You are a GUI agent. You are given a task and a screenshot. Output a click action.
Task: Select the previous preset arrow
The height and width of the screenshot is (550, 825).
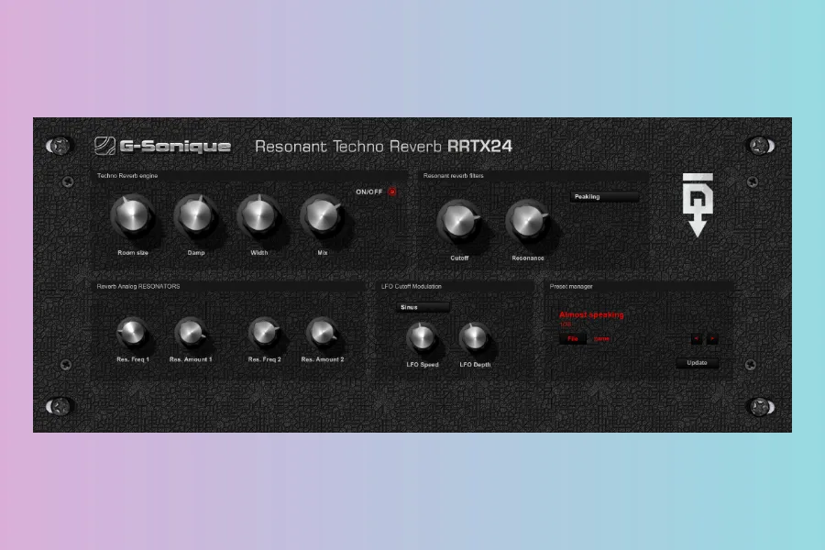coord(697,338)
